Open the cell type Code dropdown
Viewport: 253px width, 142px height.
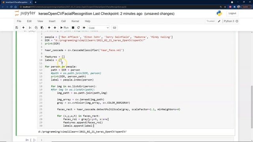98,28
